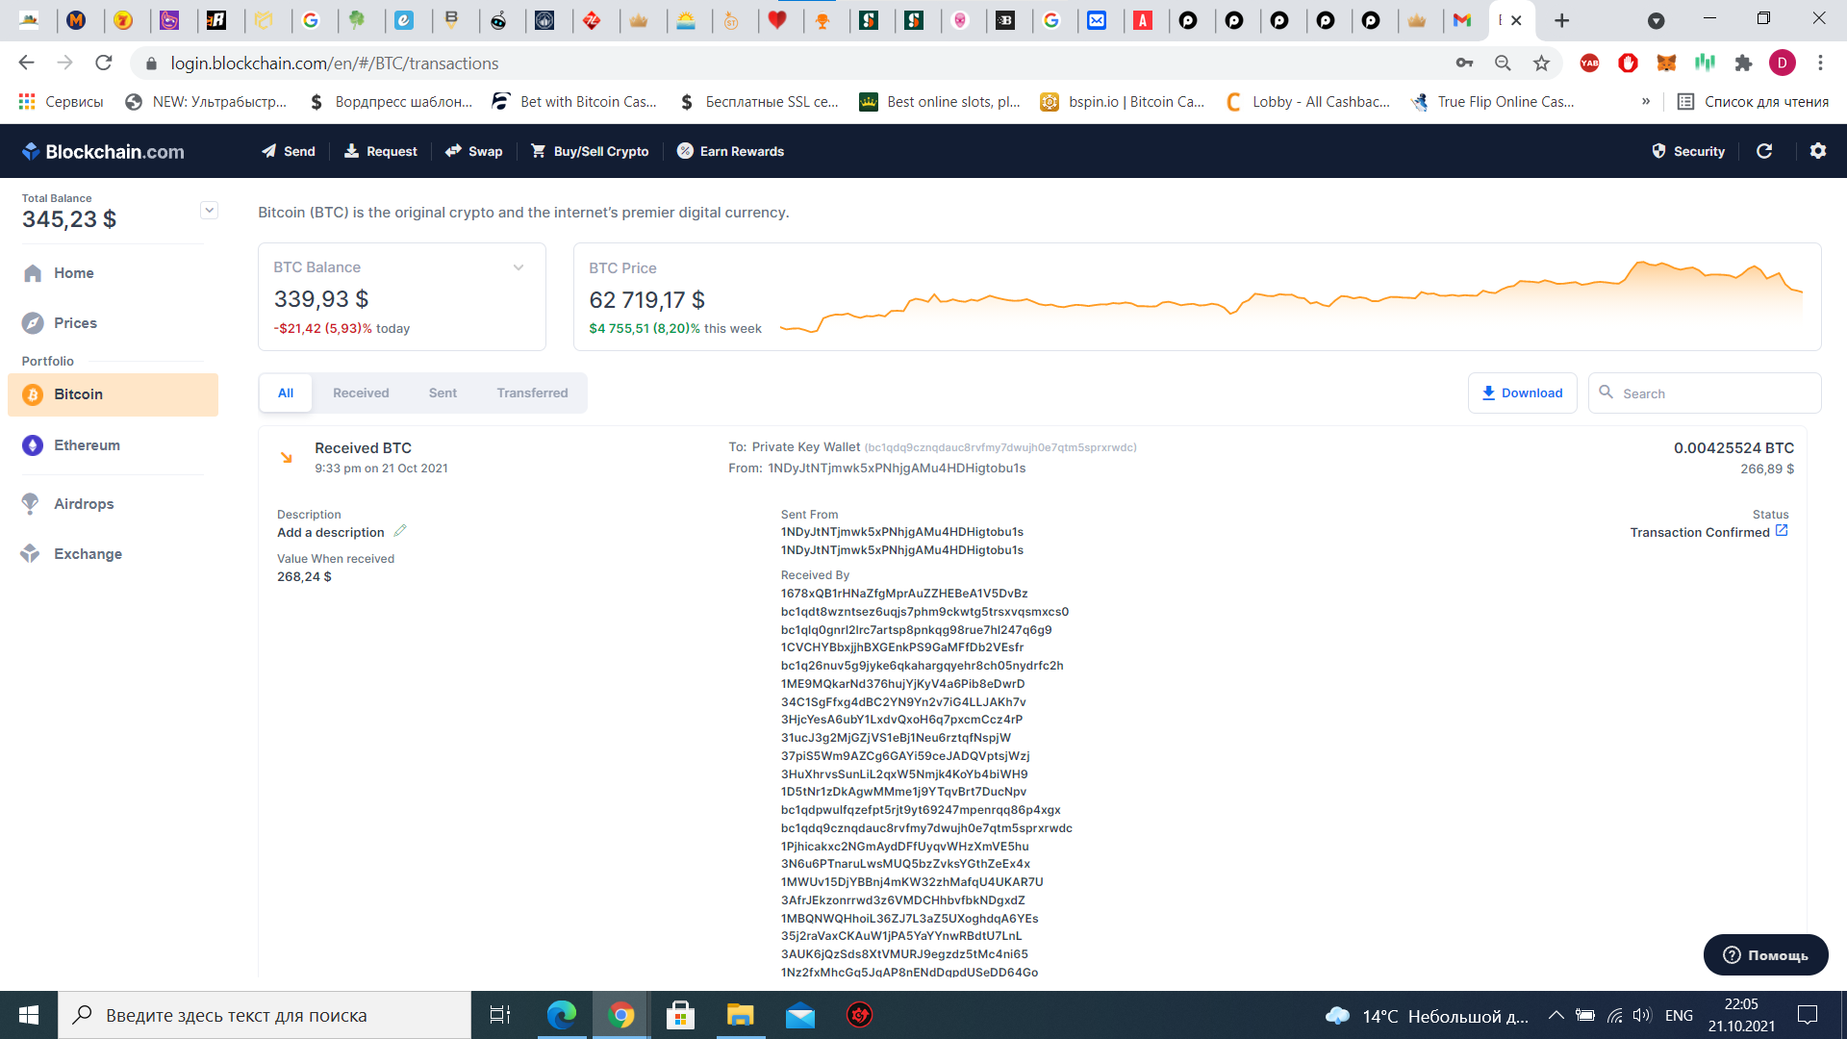1847x1039 pixels.
Task: Open Microsoft Store from taskbar
Action: tap(680, 1015)
